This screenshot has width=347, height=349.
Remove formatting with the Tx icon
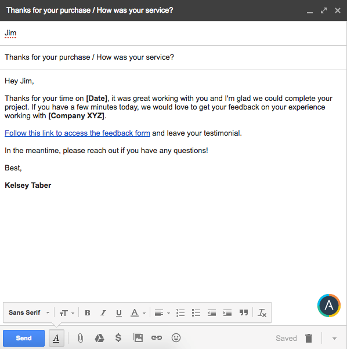(x=262, y=312)
